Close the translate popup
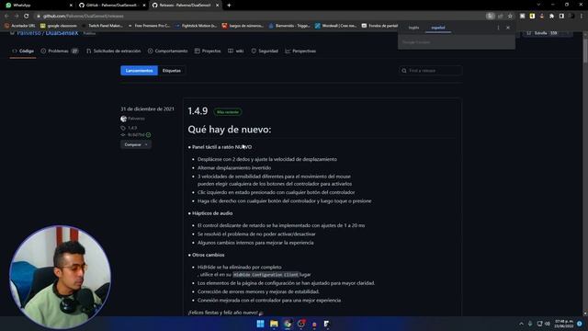This screenshot has height=331, width=588. click(x=508, y=28)
